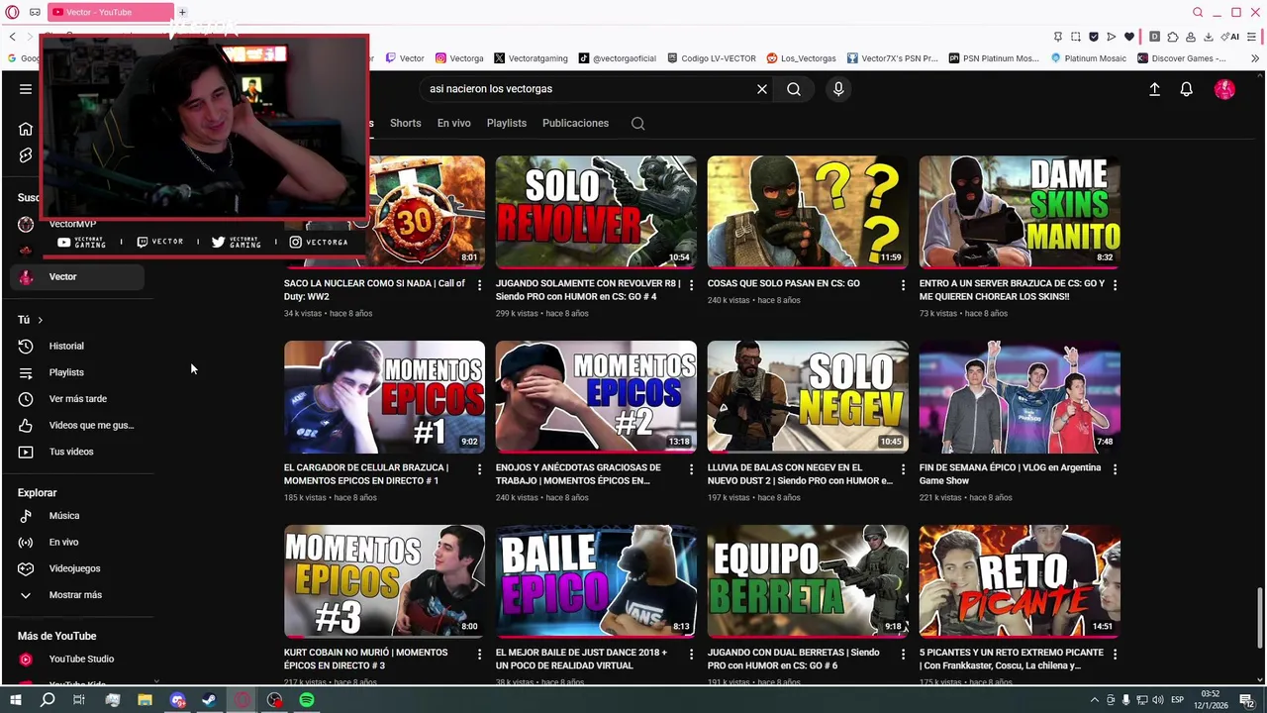Viewport: 1267px width, 713px height.
Task: Open options for SERVER BRAZUCA video
Action: point(1115,285)
